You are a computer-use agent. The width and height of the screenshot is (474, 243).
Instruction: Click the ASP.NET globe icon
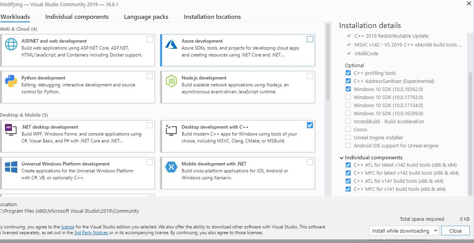pos(11,44)
